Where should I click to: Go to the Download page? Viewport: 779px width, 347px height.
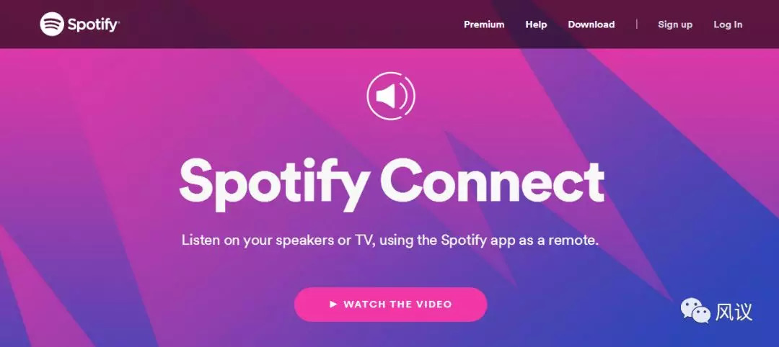[591, 24]
